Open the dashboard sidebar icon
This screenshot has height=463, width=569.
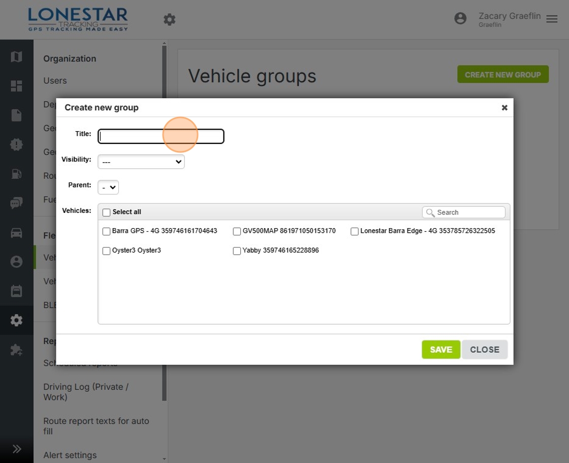(16, 86)
